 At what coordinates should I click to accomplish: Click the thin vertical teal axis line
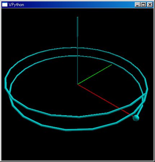pyautogui.click(x=77, y=60)
